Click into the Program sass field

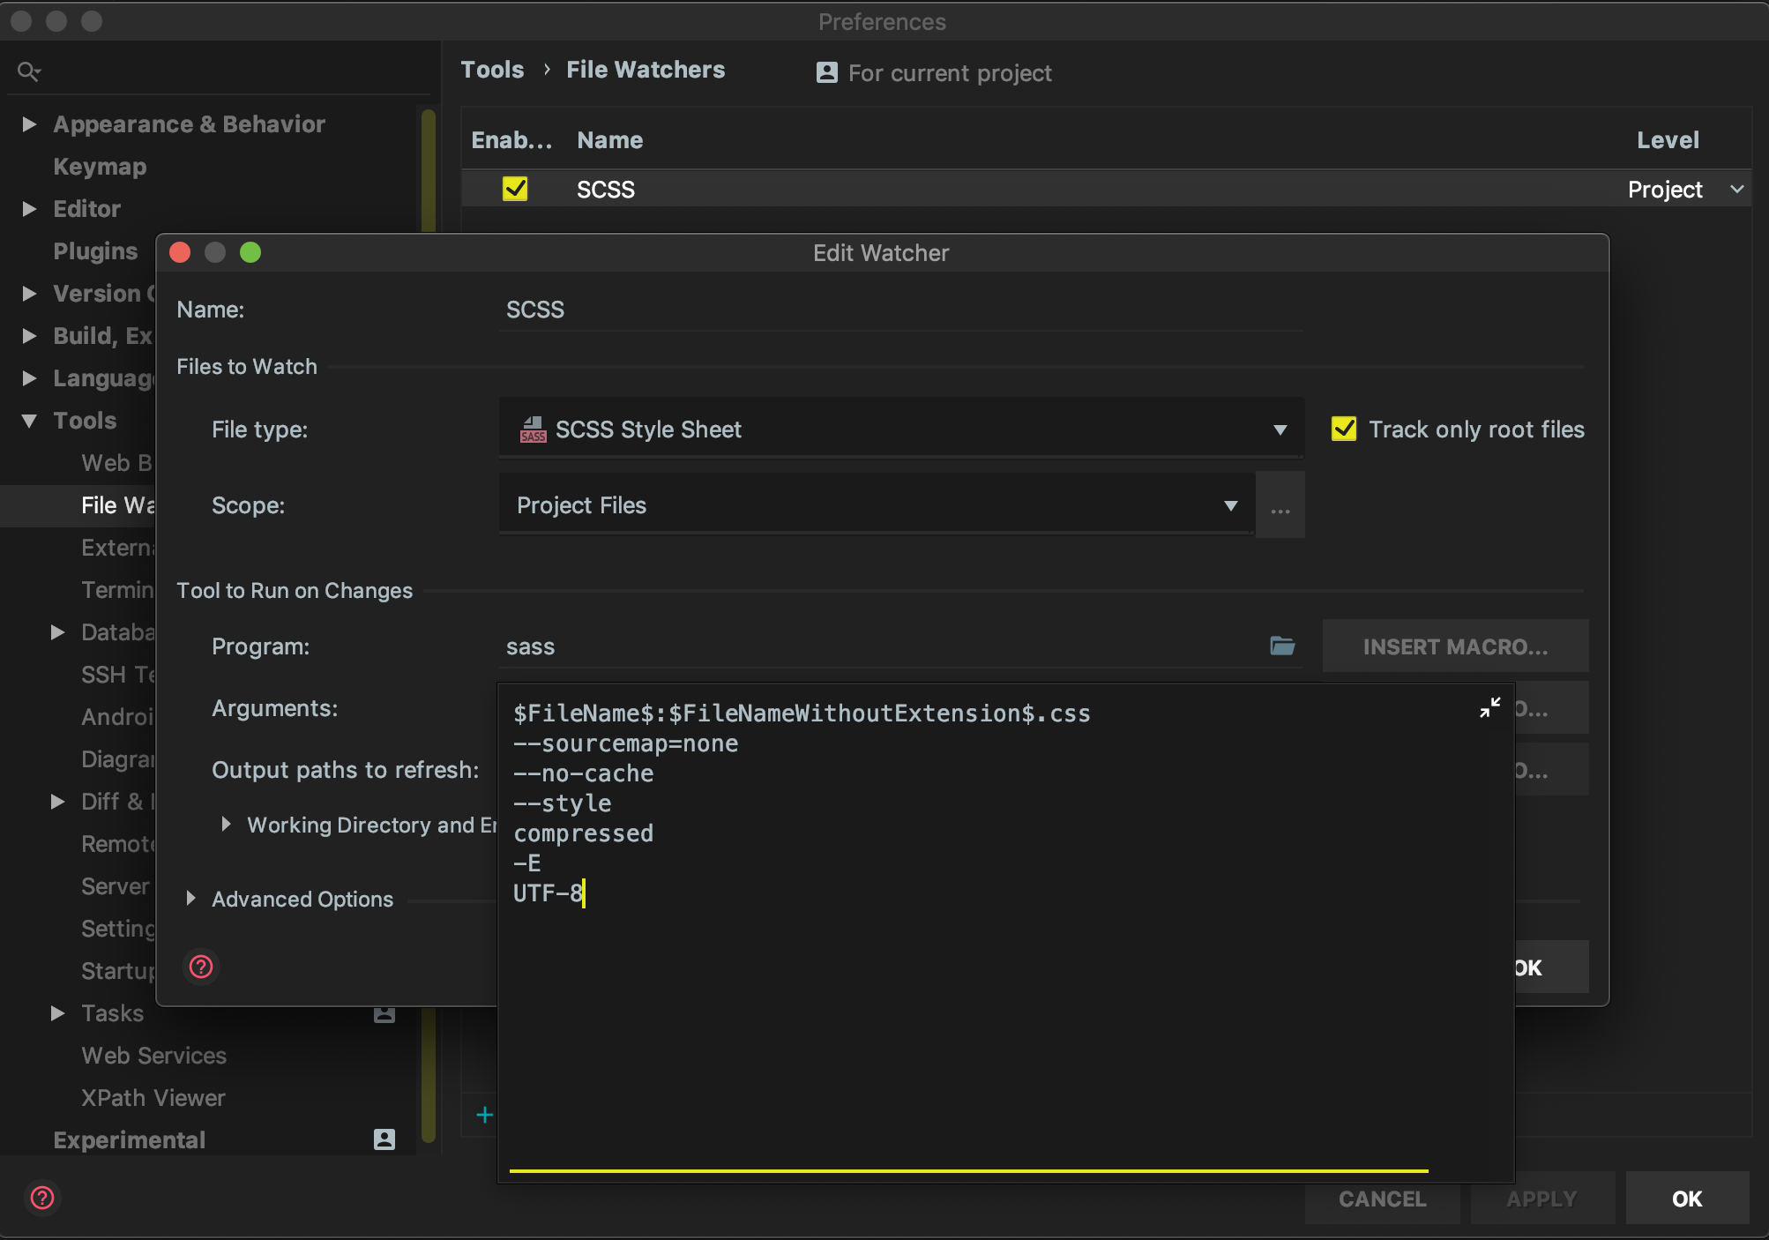(x=882, y=646)
